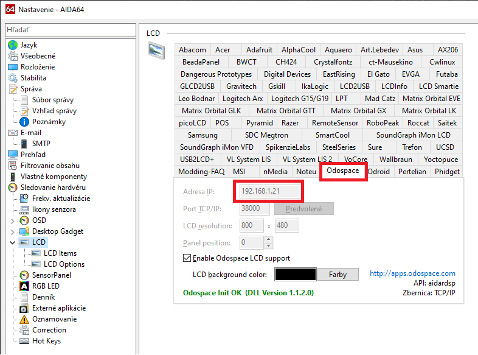Switch to the Modding-FAQ tab

pyautogui.click(x=201, y=172)
